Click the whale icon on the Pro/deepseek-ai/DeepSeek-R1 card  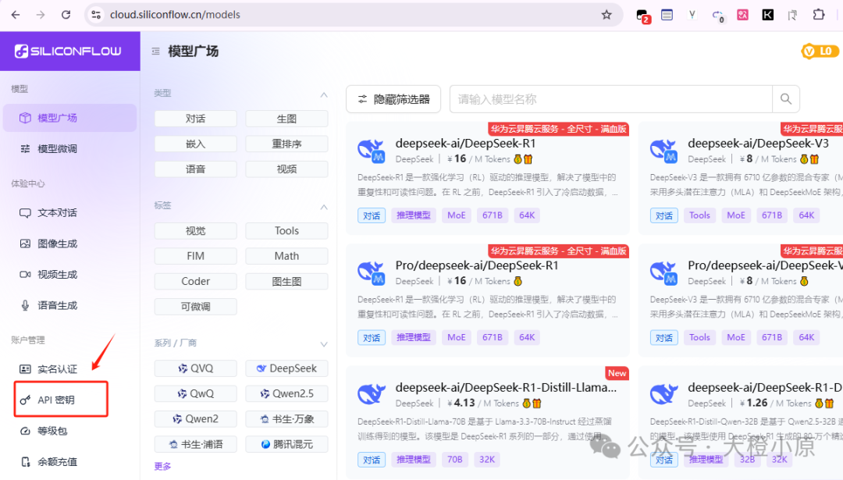(x=371, y=272)
